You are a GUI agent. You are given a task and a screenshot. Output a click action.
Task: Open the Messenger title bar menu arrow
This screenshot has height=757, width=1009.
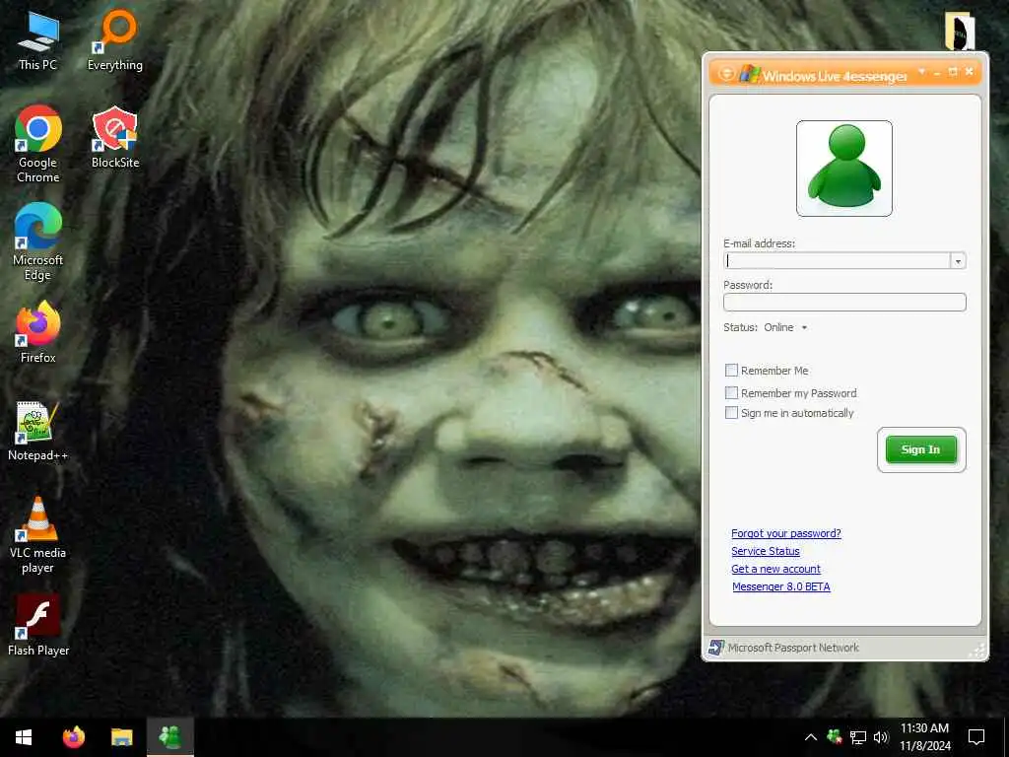pos(922,71)
